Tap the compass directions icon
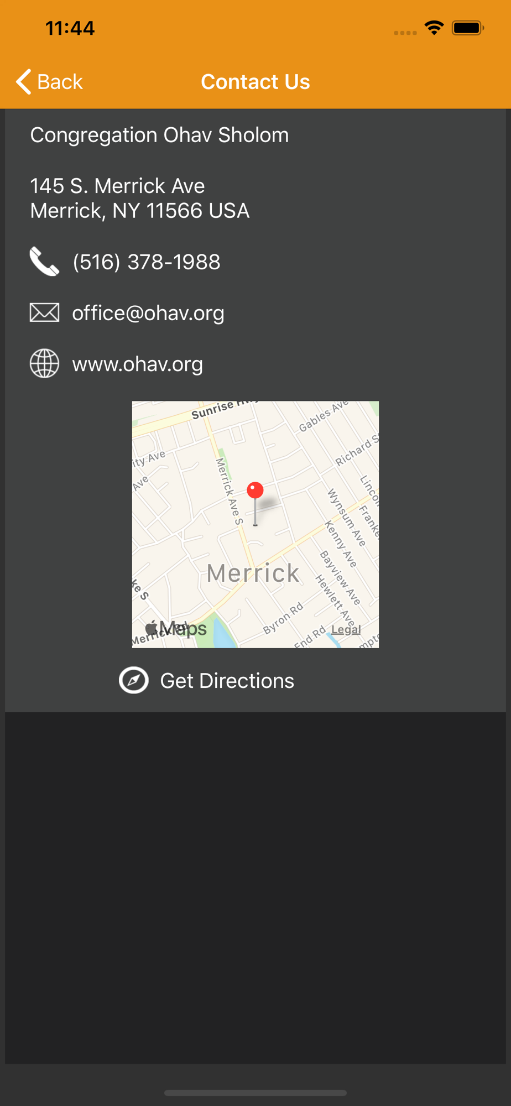 click(134, 680)
